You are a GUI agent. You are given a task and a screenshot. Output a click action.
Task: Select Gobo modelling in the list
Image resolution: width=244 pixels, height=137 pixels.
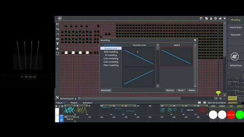tap(111, 62)
